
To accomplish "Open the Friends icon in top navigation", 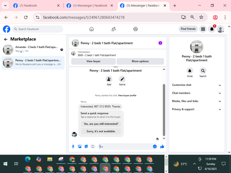I will pos(114,29).
